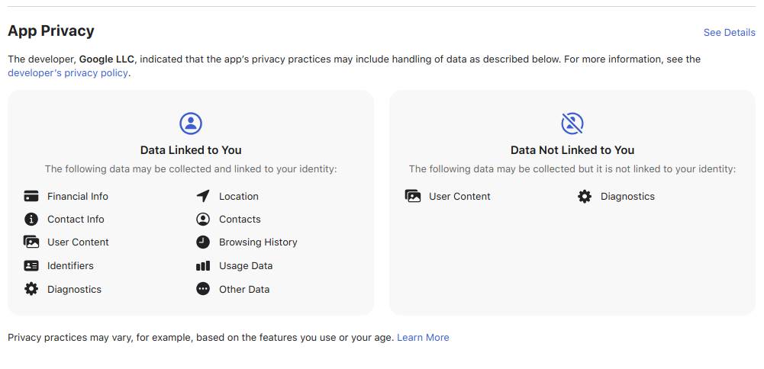The image size is (764, 369).
Task: Click the Financial Info credit card icon
Action: tap(31, 196)
